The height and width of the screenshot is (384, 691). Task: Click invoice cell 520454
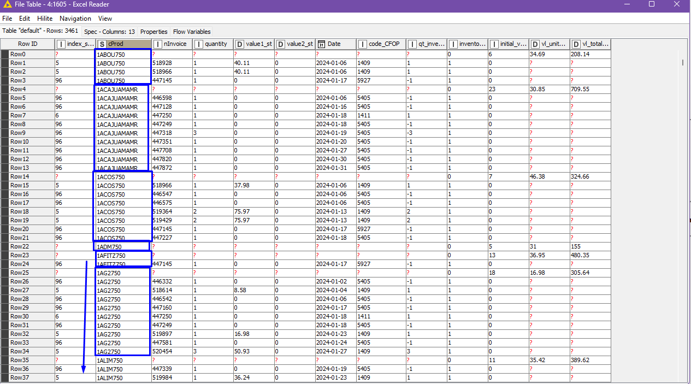click(172, 351)
